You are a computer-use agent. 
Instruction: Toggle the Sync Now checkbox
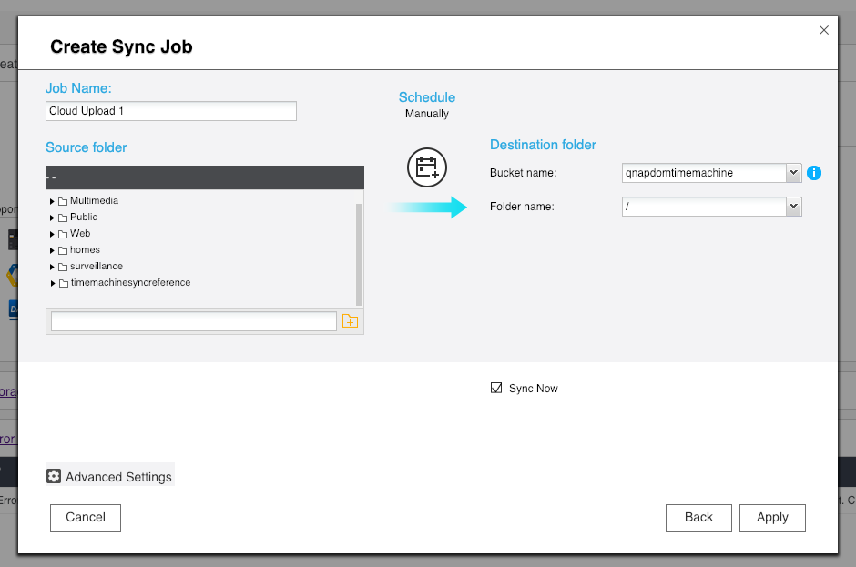coord(496,388)
